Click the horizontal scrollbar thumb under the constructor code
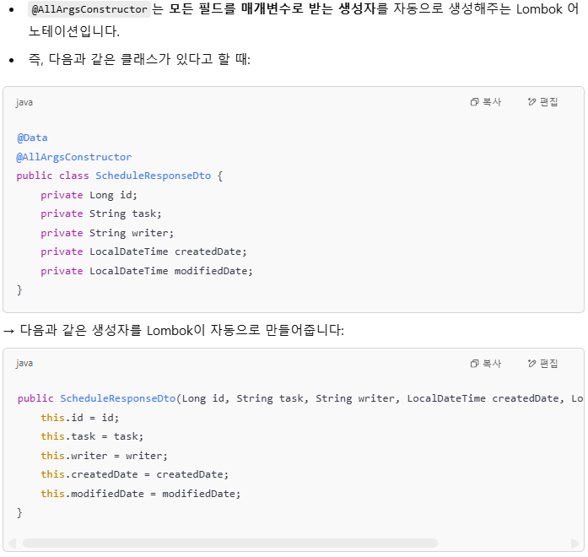This screenshot has height=557, width=588. tap(229, 543)
